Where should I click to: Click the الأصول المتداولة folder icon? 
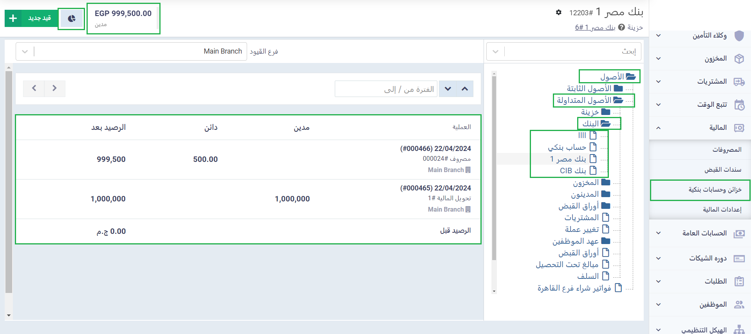pos(618,100)
